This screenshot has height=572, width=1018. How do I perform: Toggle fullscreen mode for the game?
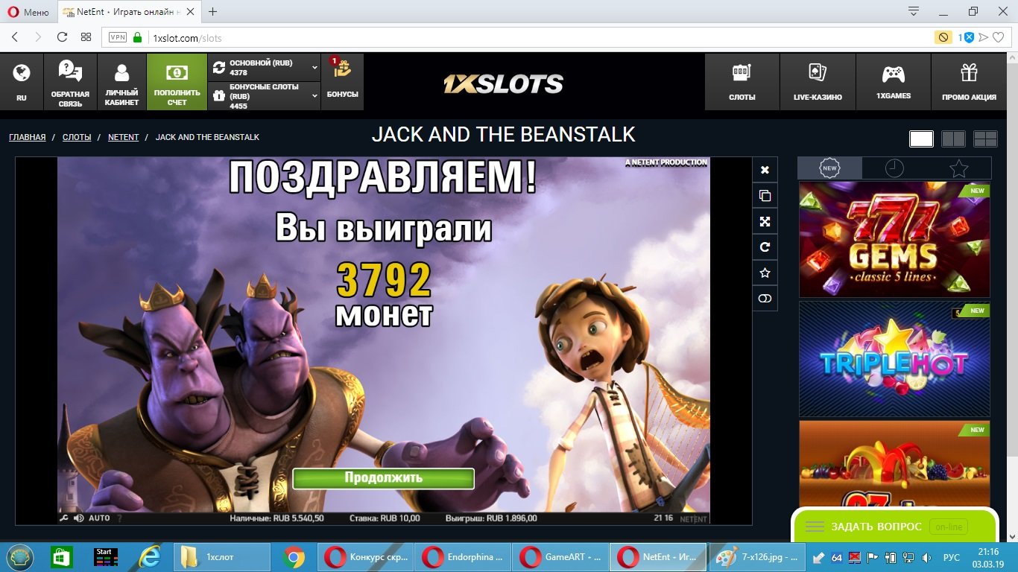click(765, 221)
